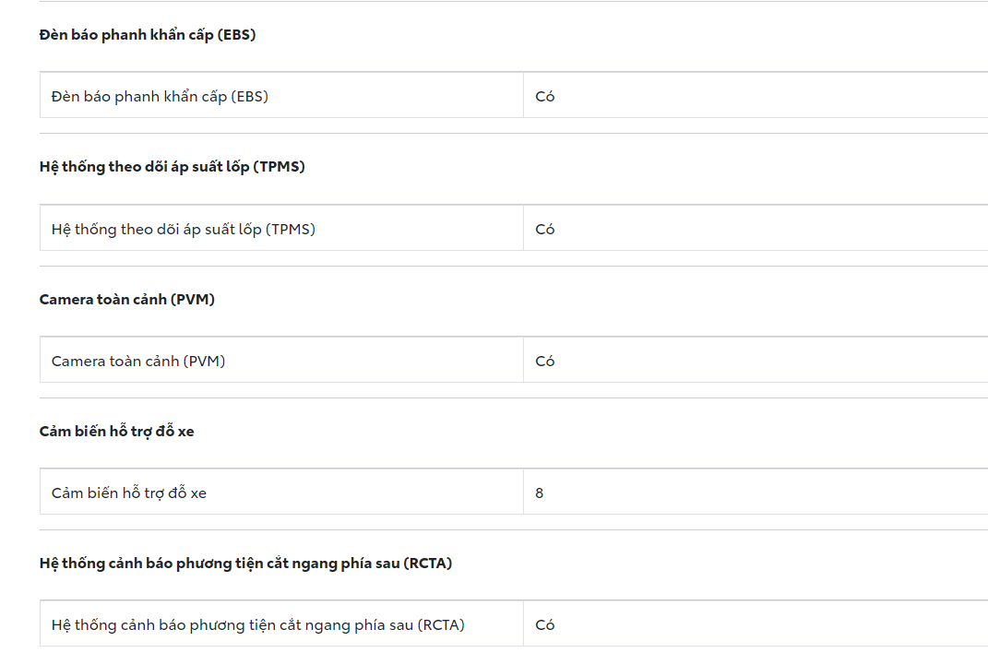
Task: Click the Có value in the RCTA row
Action: coord(545,624)
